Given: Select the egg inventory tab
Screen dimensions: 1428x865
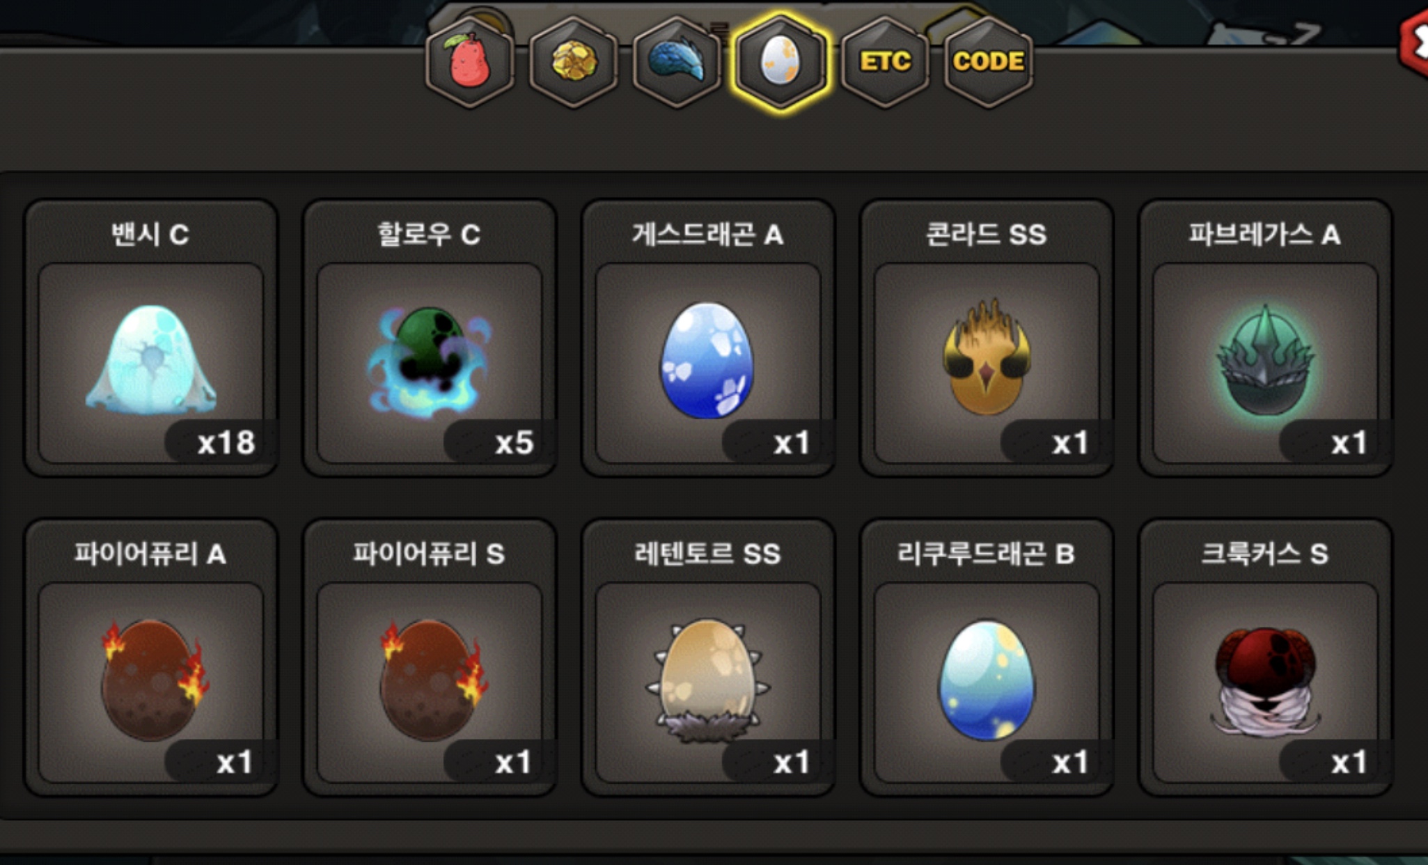Looking at the screenshot, I should tap(780, 62).
